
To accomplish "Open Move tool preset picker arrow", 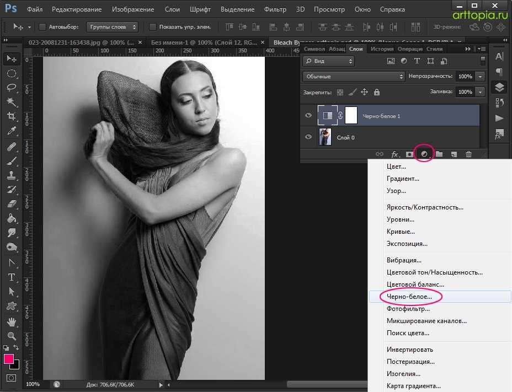I will pos(29,28).
